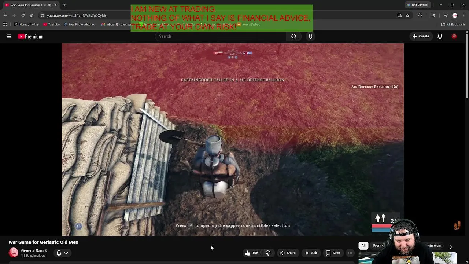Open the media controls toolbar icon
This screenshot has height=264, width=469.
point(446,15)
